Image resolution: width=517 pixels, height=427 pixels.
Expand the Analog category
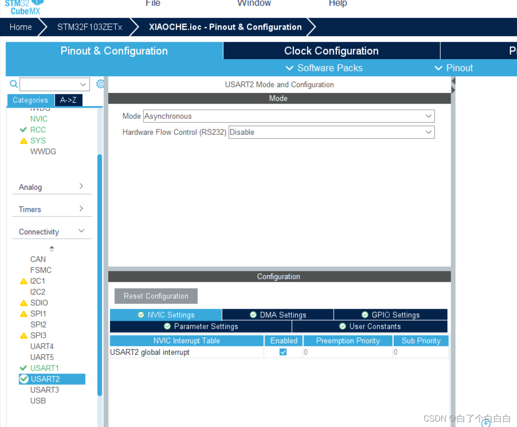[52, 187]
